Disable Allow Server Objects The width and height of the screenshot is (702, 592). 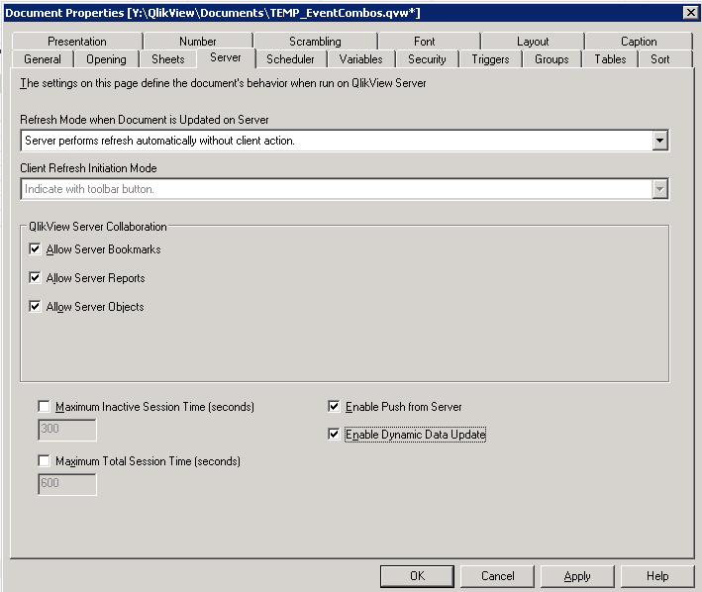35,306
